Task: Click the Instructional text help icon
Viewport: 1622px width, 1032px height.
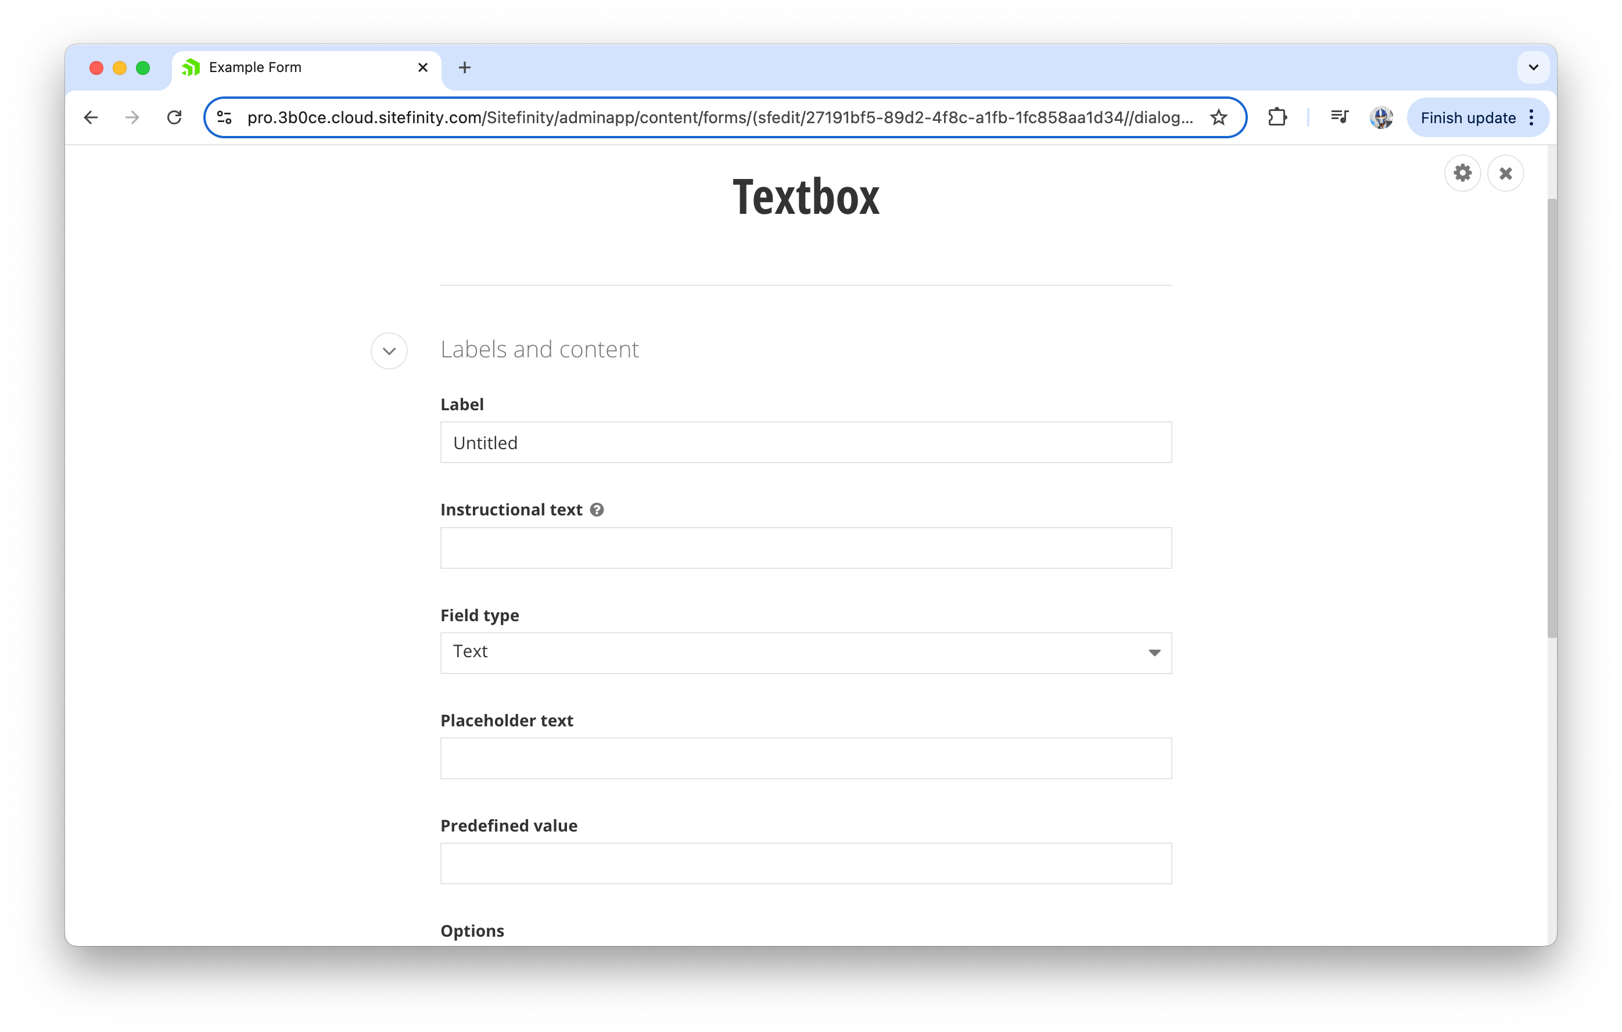Action: tap(597, 510)
